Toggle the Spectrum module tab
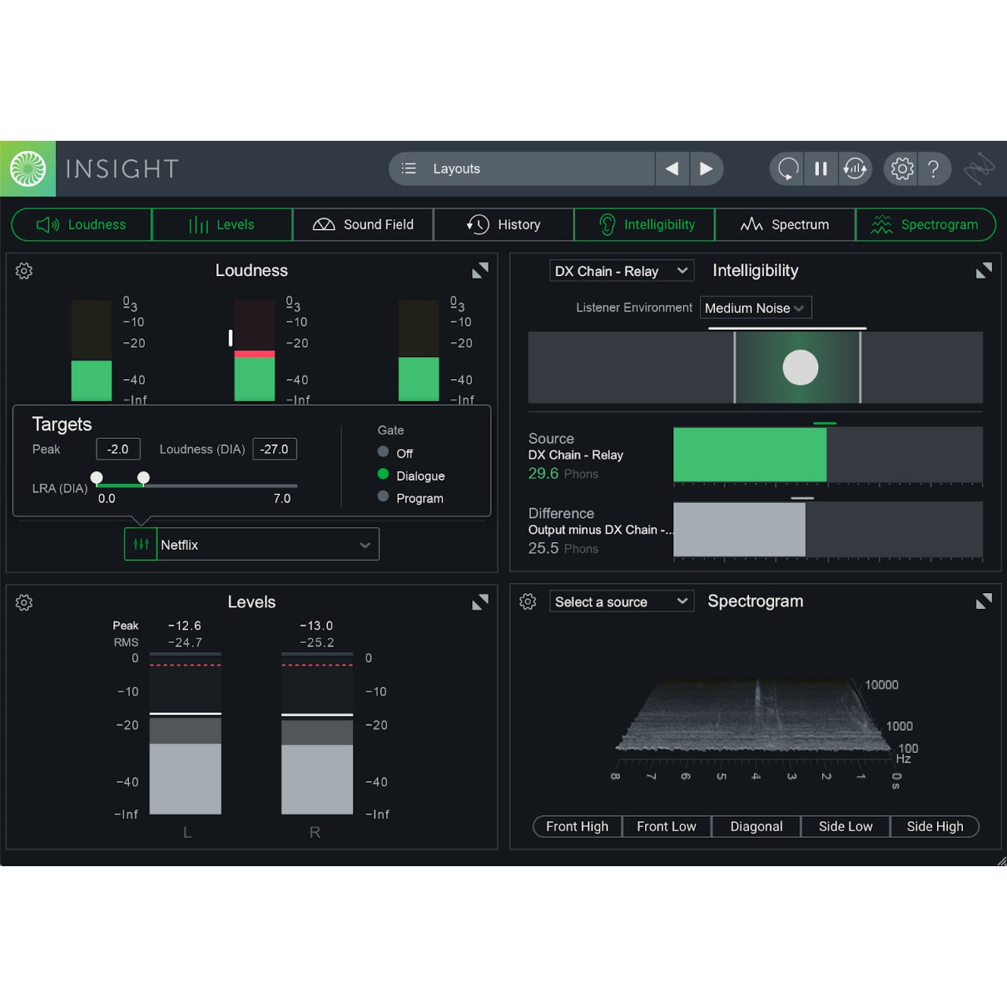The height and width of the screenshot is (1007, 1007). click(x=784, y=224)
